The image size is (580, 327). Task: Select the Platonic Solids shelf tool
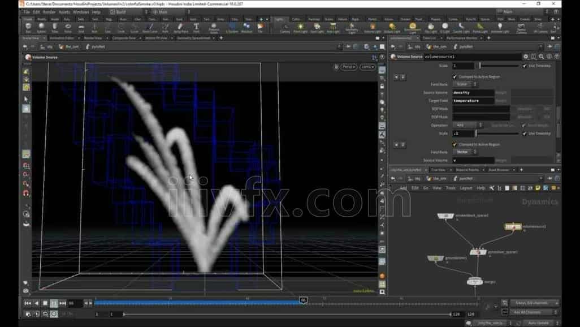click(214, 28)
